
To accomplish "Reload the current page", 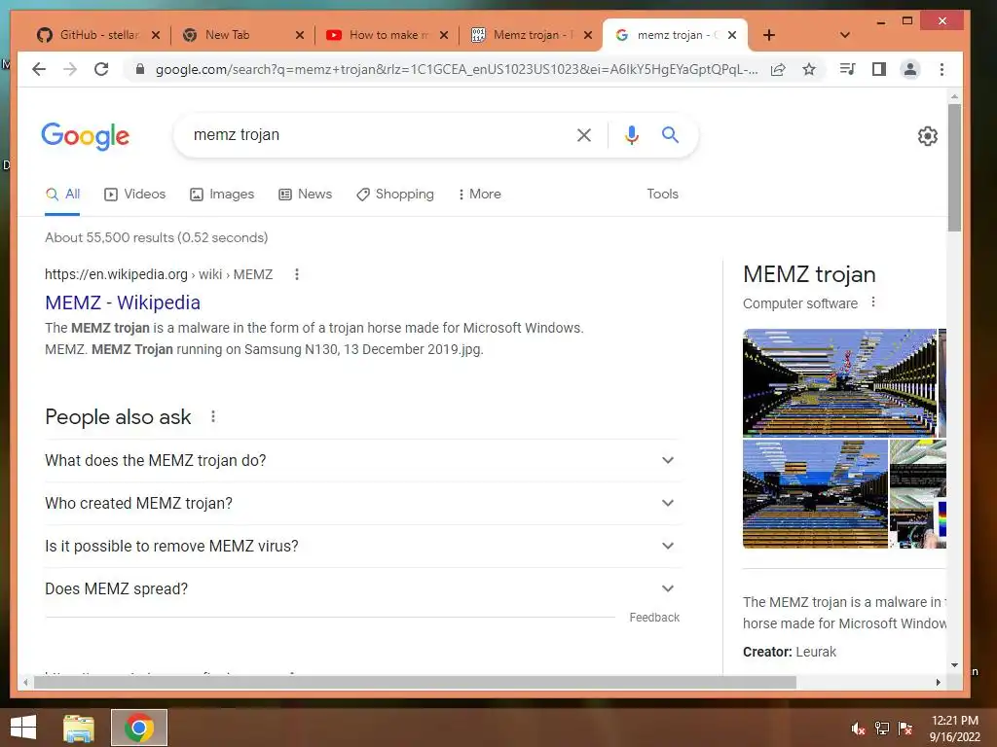I will coord(101,69).
